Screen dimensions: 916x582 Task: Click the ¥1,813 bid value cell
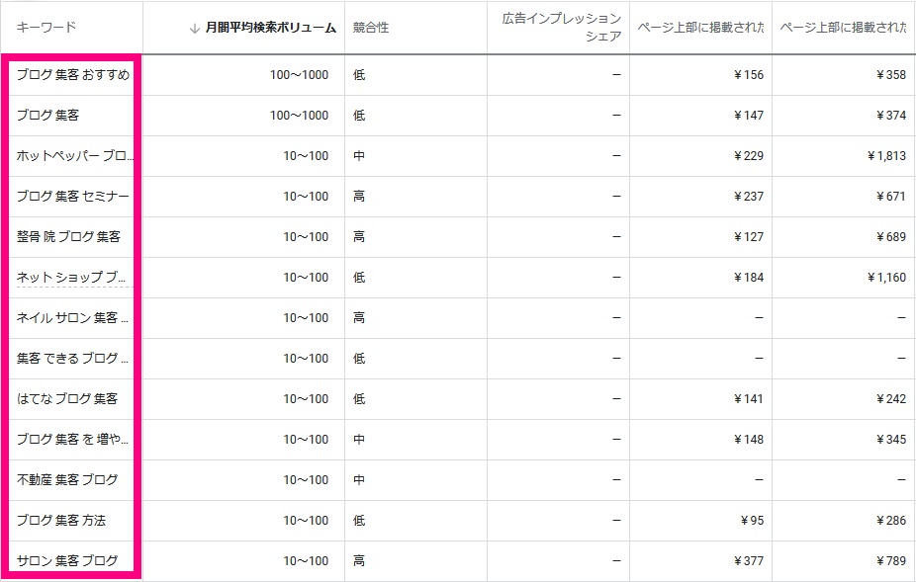pyautogui.click(x=885, y=156)
